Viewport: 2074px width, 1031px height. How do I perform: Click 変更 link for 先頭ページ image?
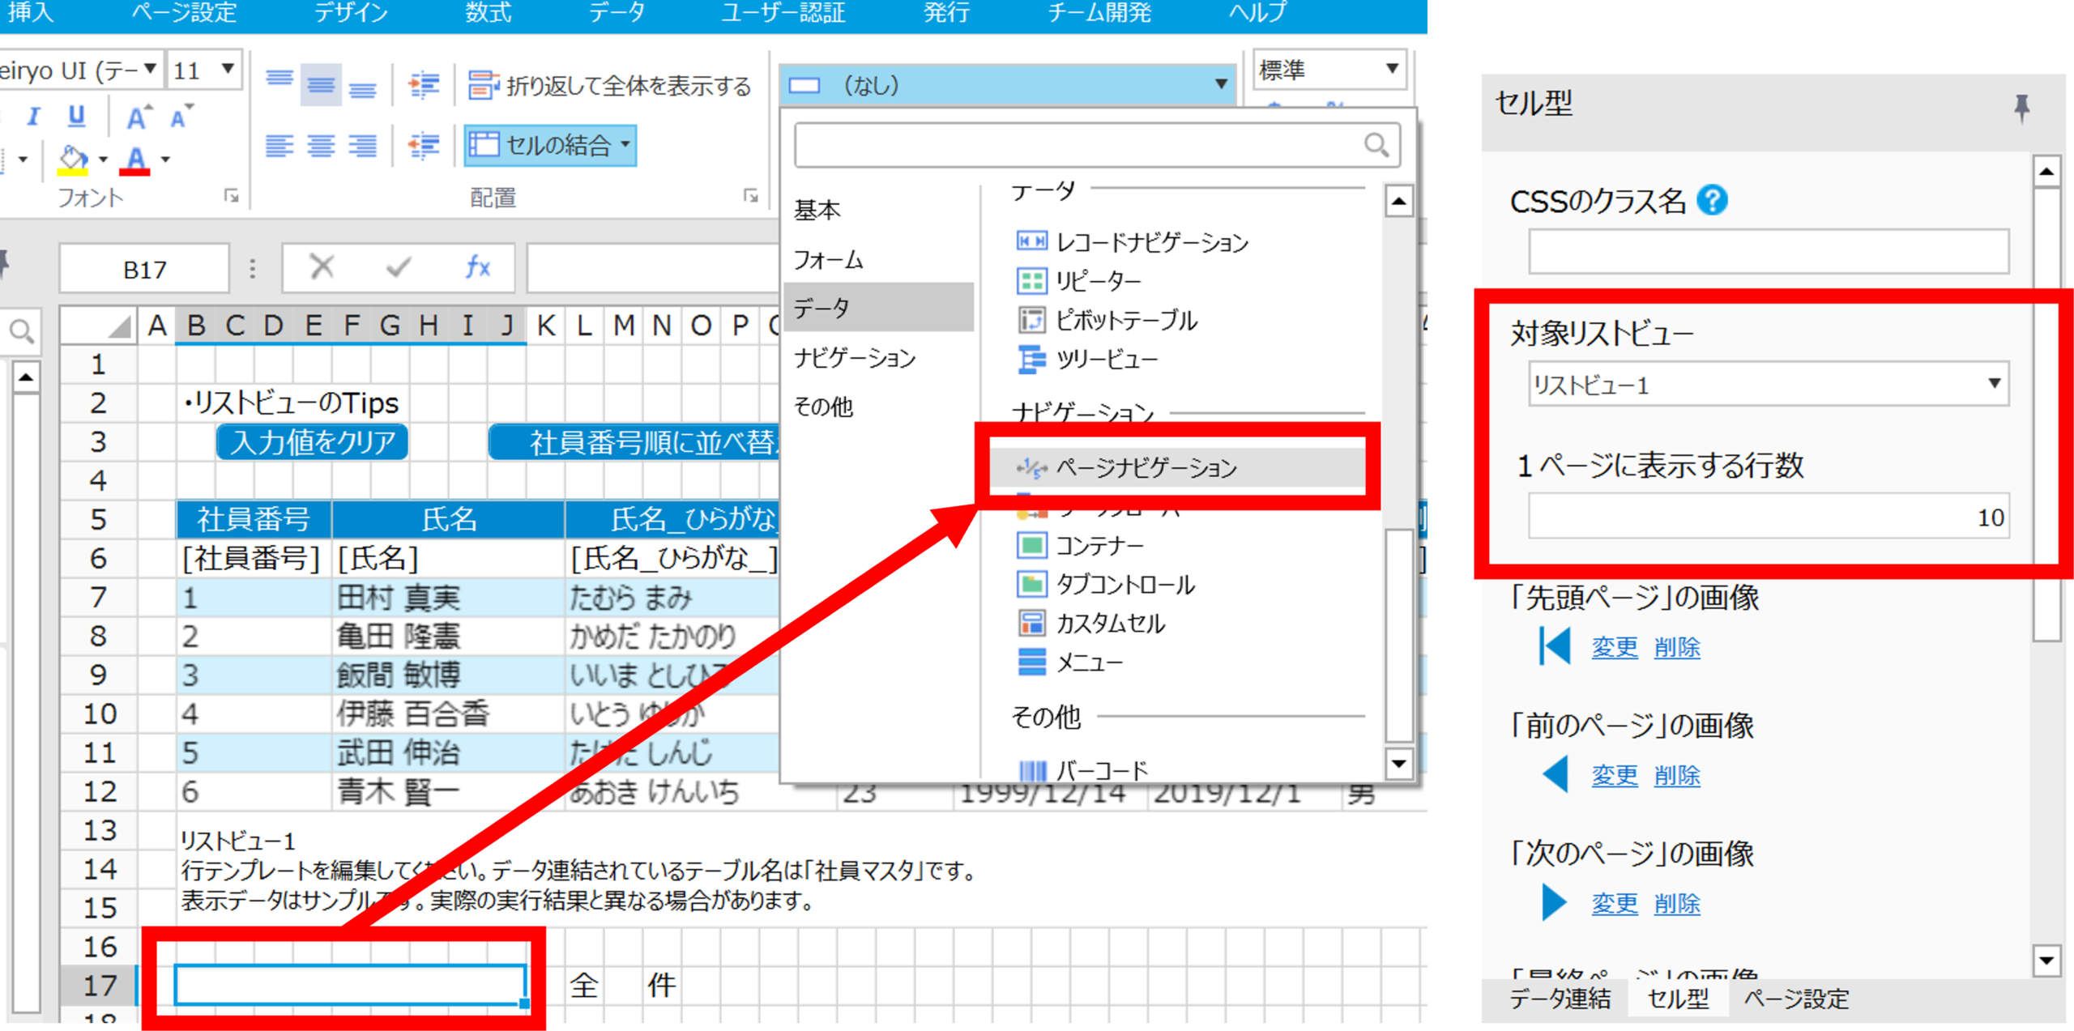[1614, 647]
